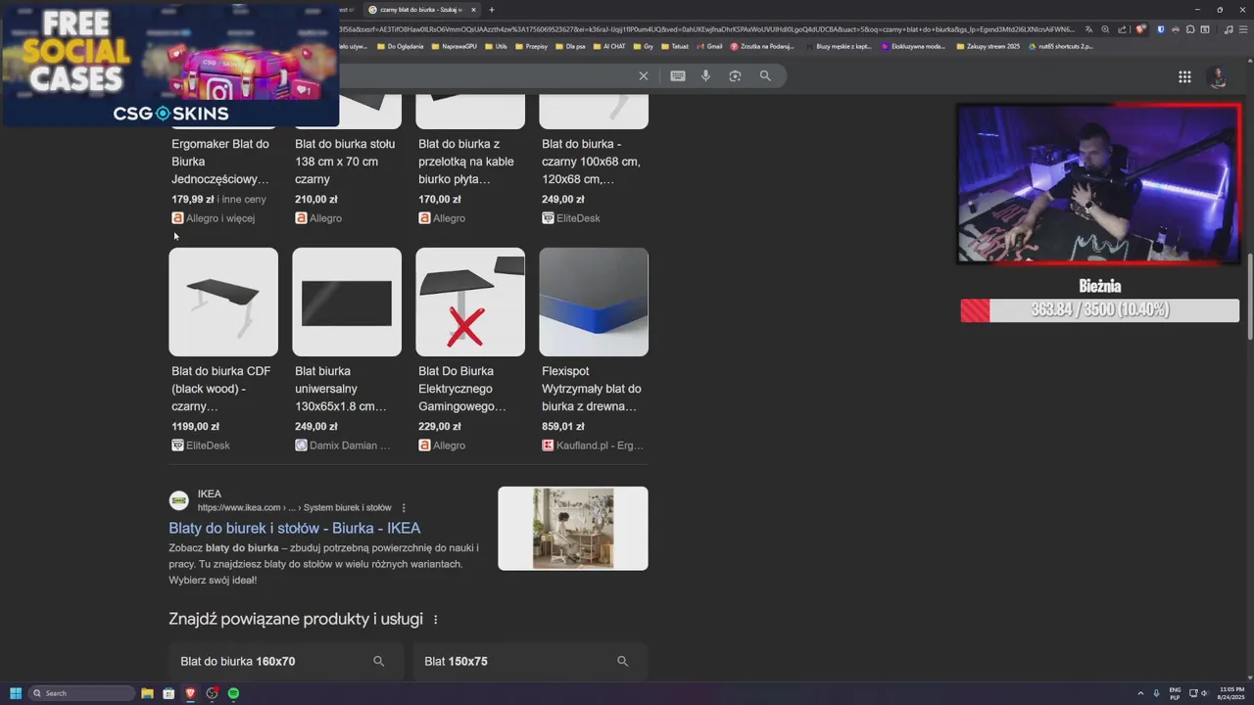The image size is (1254, 705).
Task: Click the 1199,00 zł price
Action: [x=196, y=427]
